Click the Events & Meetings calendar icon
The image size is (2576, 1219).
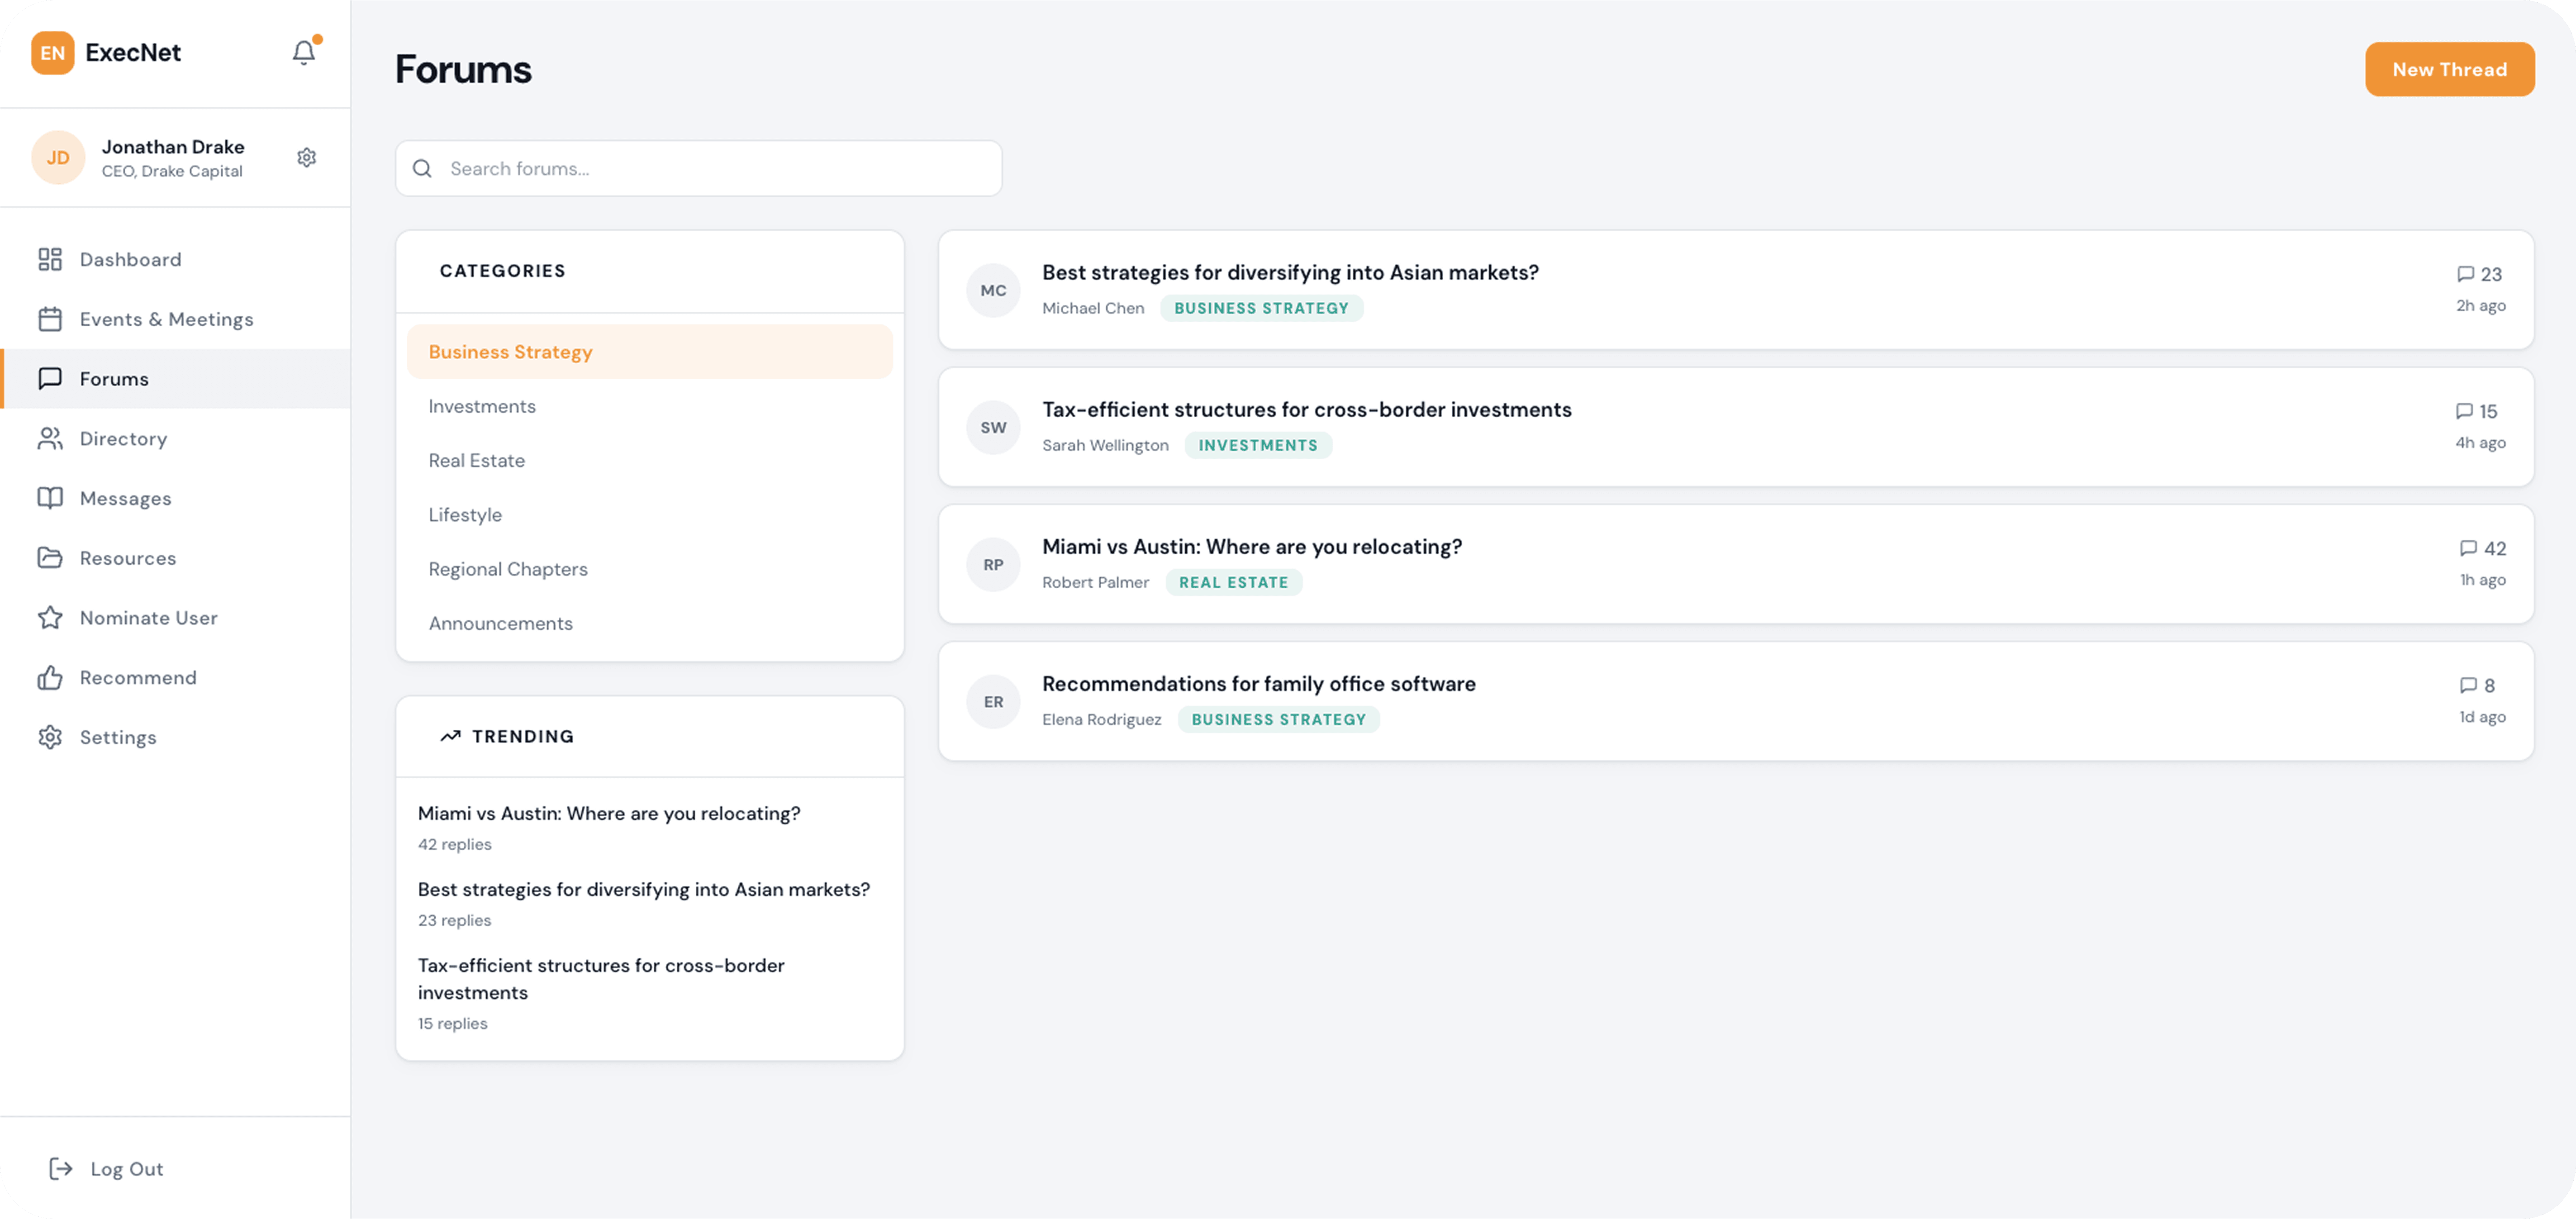(x=50, y=319)
